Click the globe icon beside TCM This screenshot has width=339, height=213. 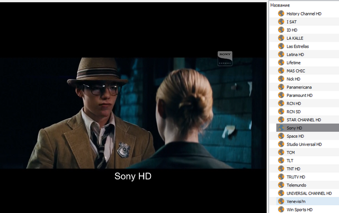coord(281,152)
